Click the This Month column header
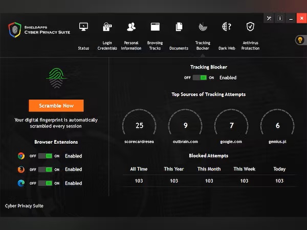 [x=209, y=169]
